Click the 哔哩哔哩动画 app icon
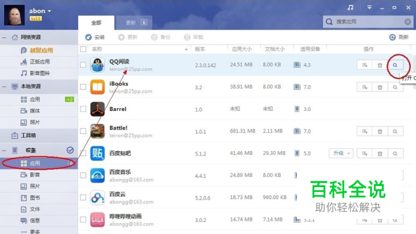 (97, 220)
